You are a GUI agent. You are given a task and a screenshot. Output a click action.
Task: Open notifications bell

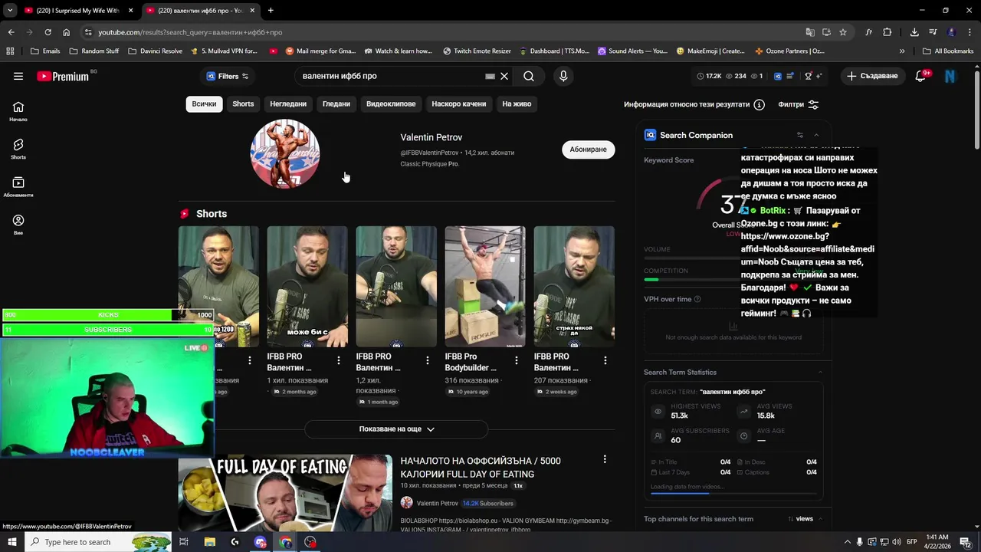coord(921,76)
